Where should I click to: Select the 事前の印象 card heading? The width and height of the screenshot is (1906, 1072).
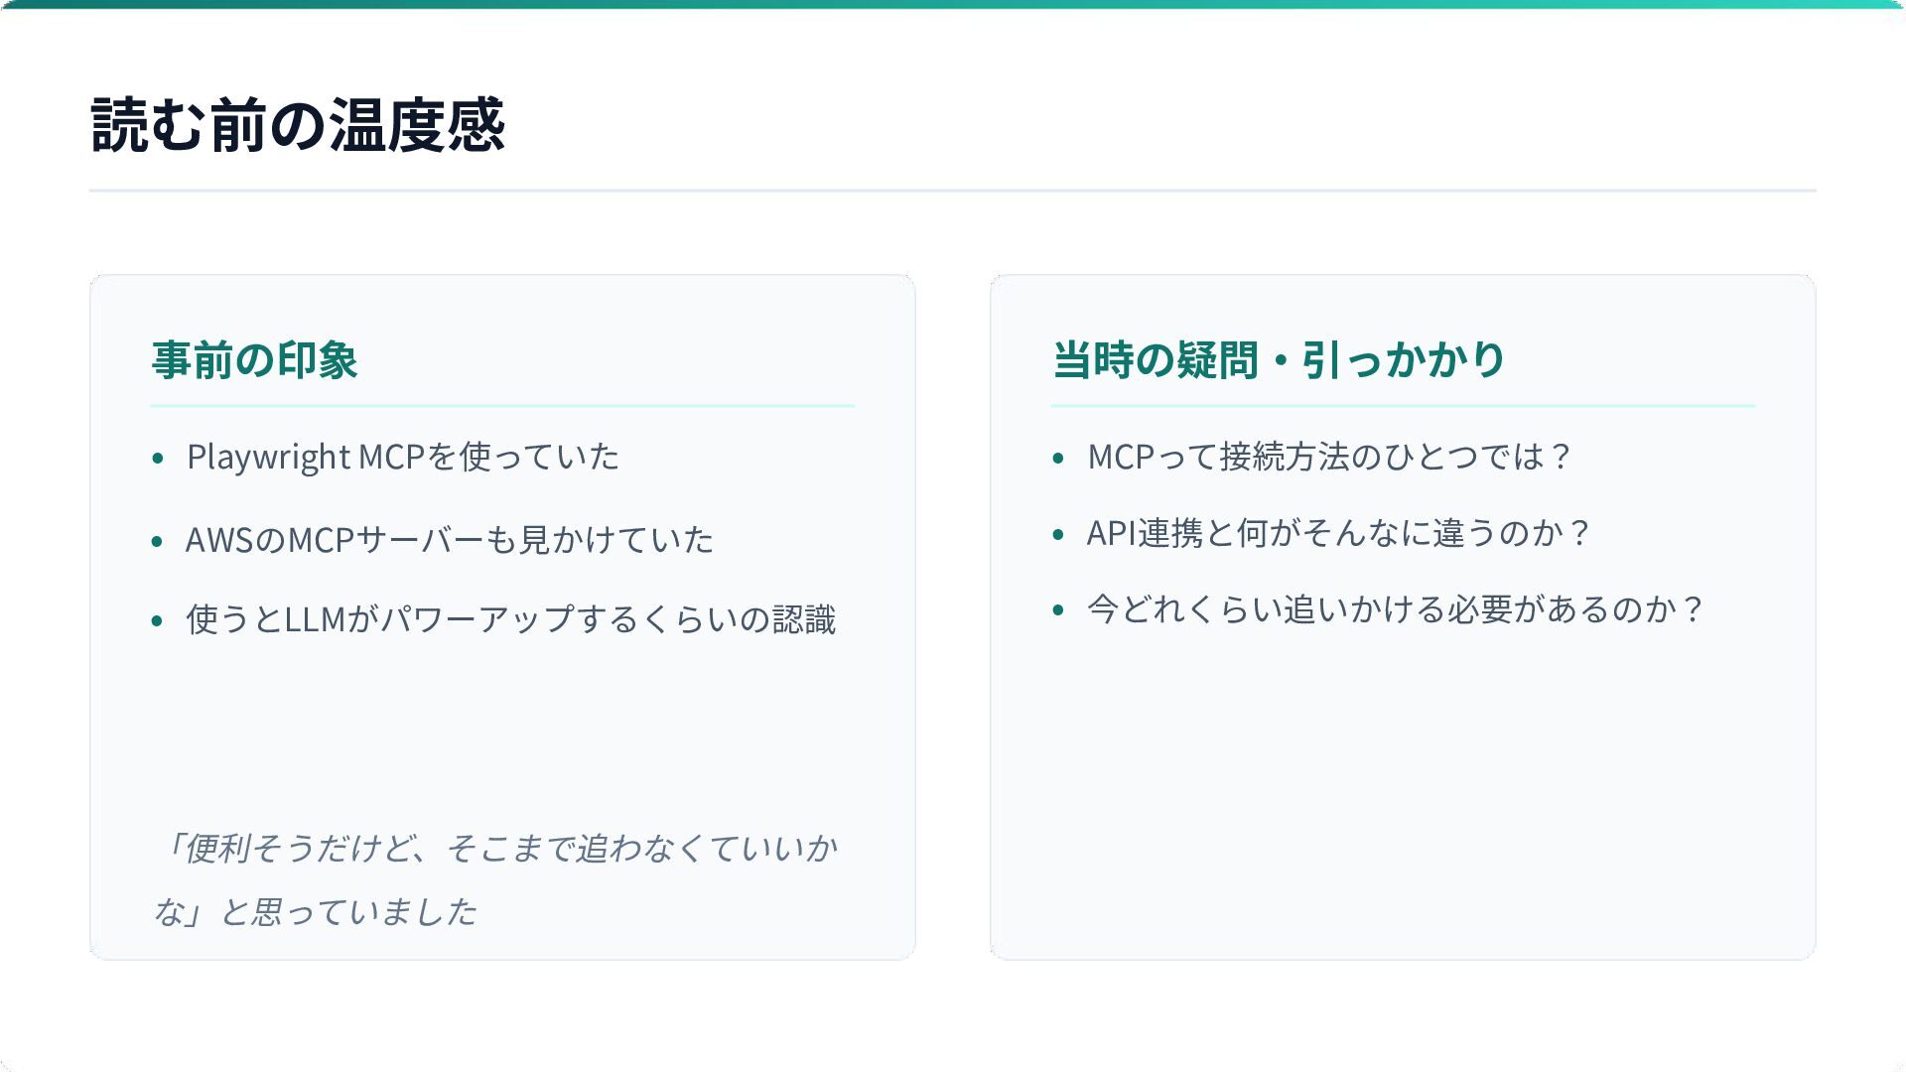[254, 359]
